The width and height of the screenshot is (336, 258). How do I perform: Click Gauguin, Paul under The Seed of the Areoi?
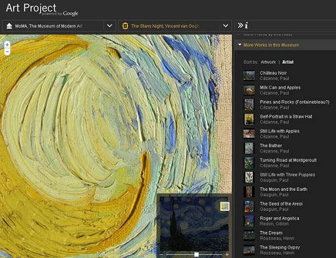(274, 209)
